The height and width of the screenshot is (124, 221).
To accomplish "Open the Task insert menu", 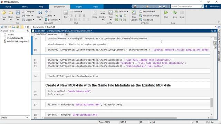I will (x=110, y=15).
